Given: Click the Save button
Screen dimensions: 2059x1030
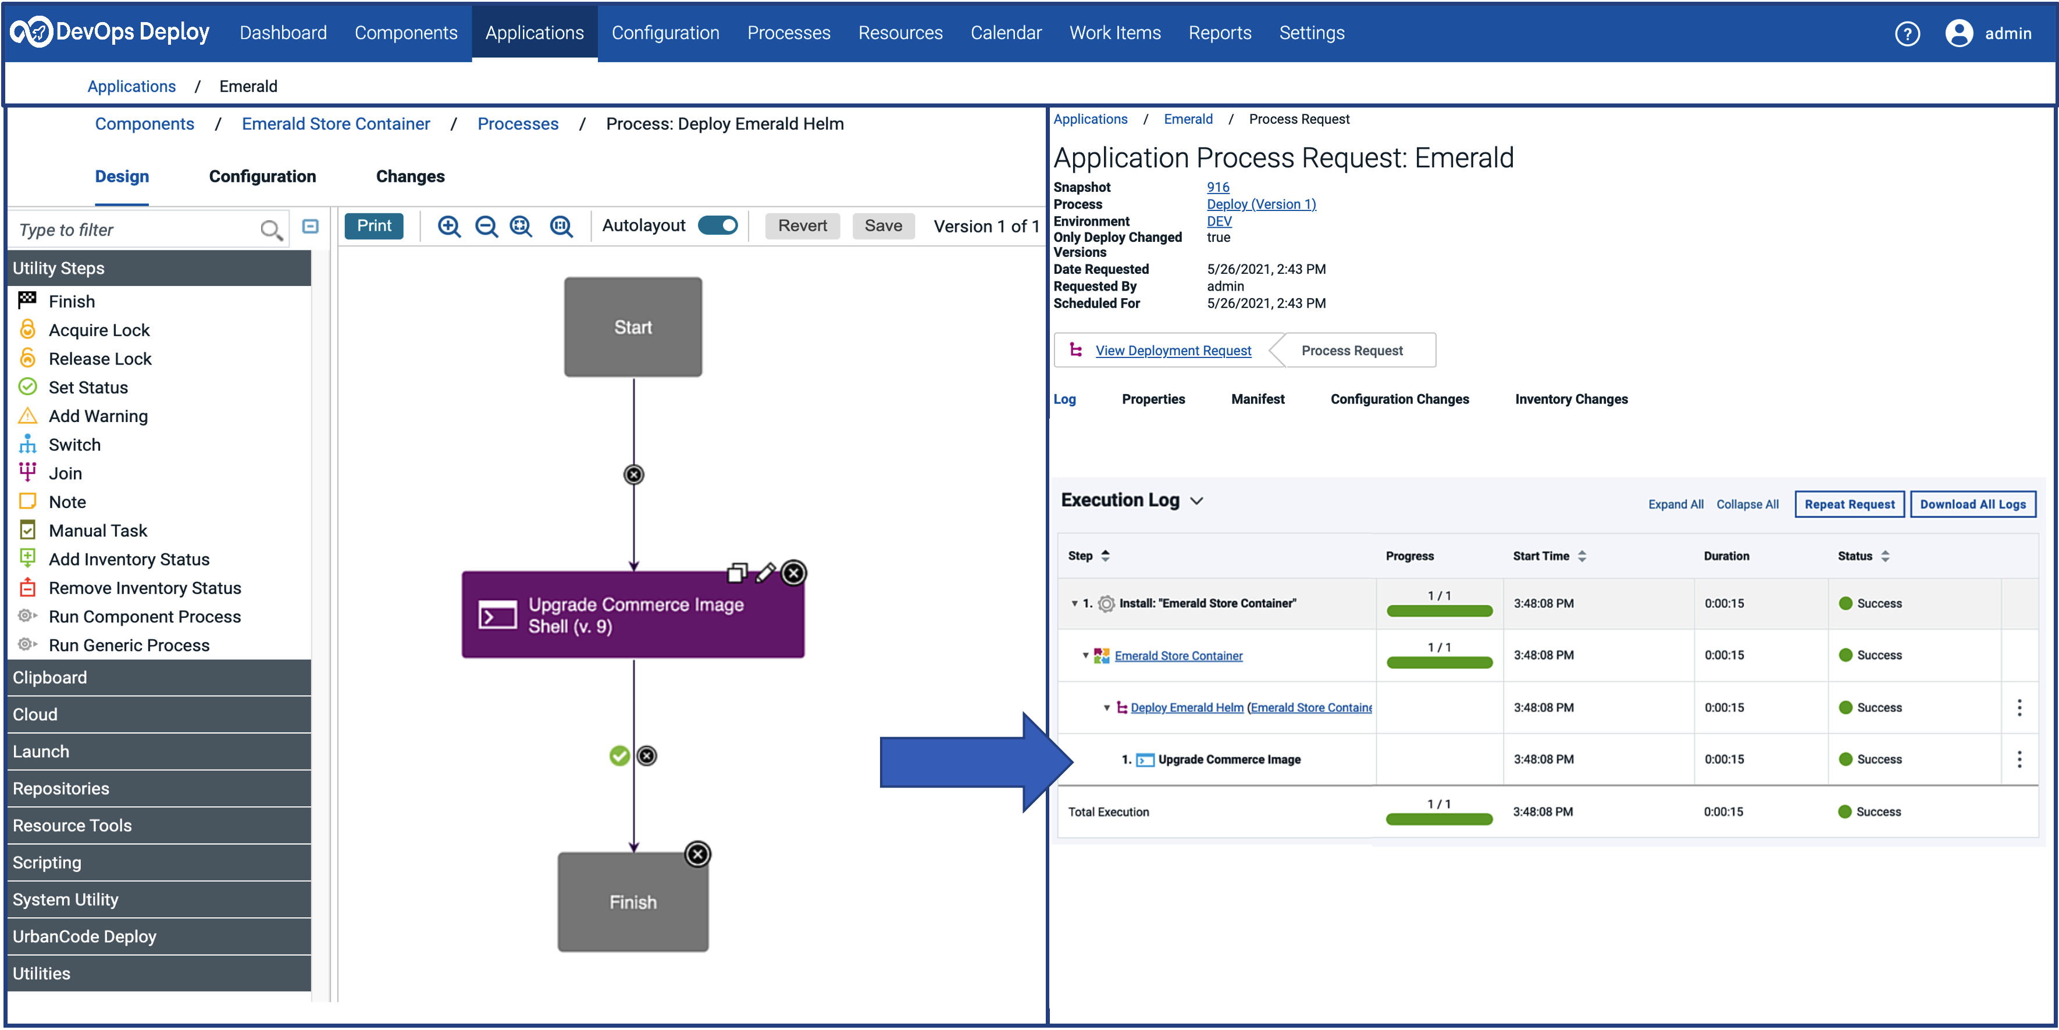Looking at the screenshot, I should [x=882, y=226].
